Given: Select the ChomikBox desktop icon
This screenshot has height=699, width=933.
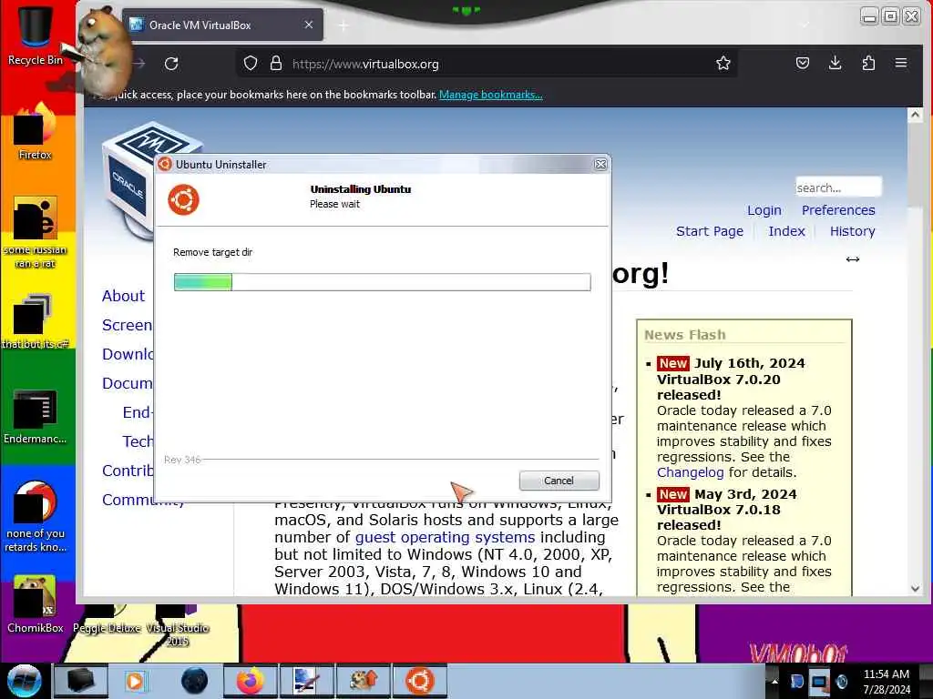Looking at the screenshot, I should [x=36, y=604].
